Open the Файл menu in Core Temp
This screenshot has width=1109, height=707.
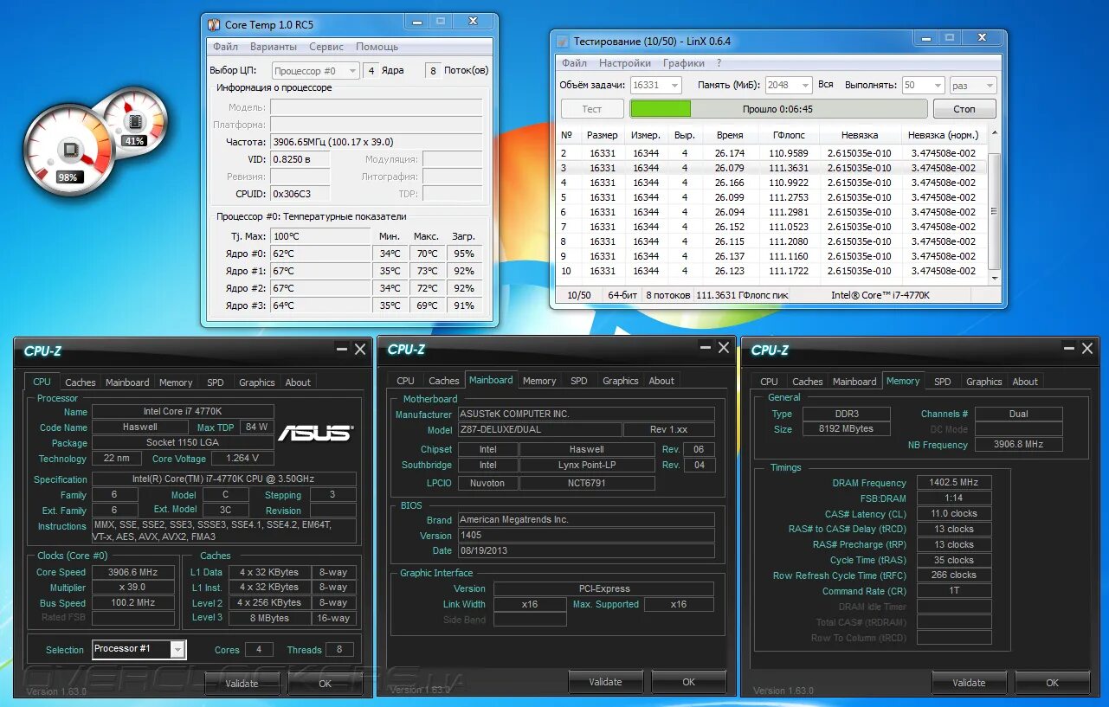click(x=225, y=47)
